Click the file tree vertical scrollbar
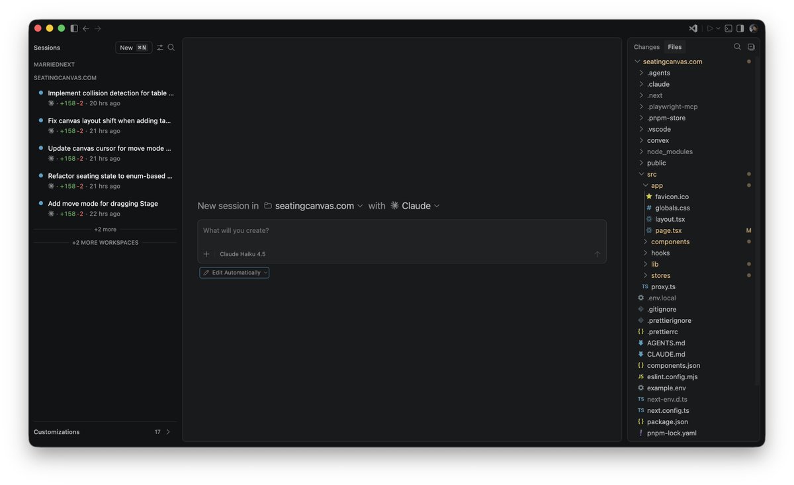 pos(757,222)
